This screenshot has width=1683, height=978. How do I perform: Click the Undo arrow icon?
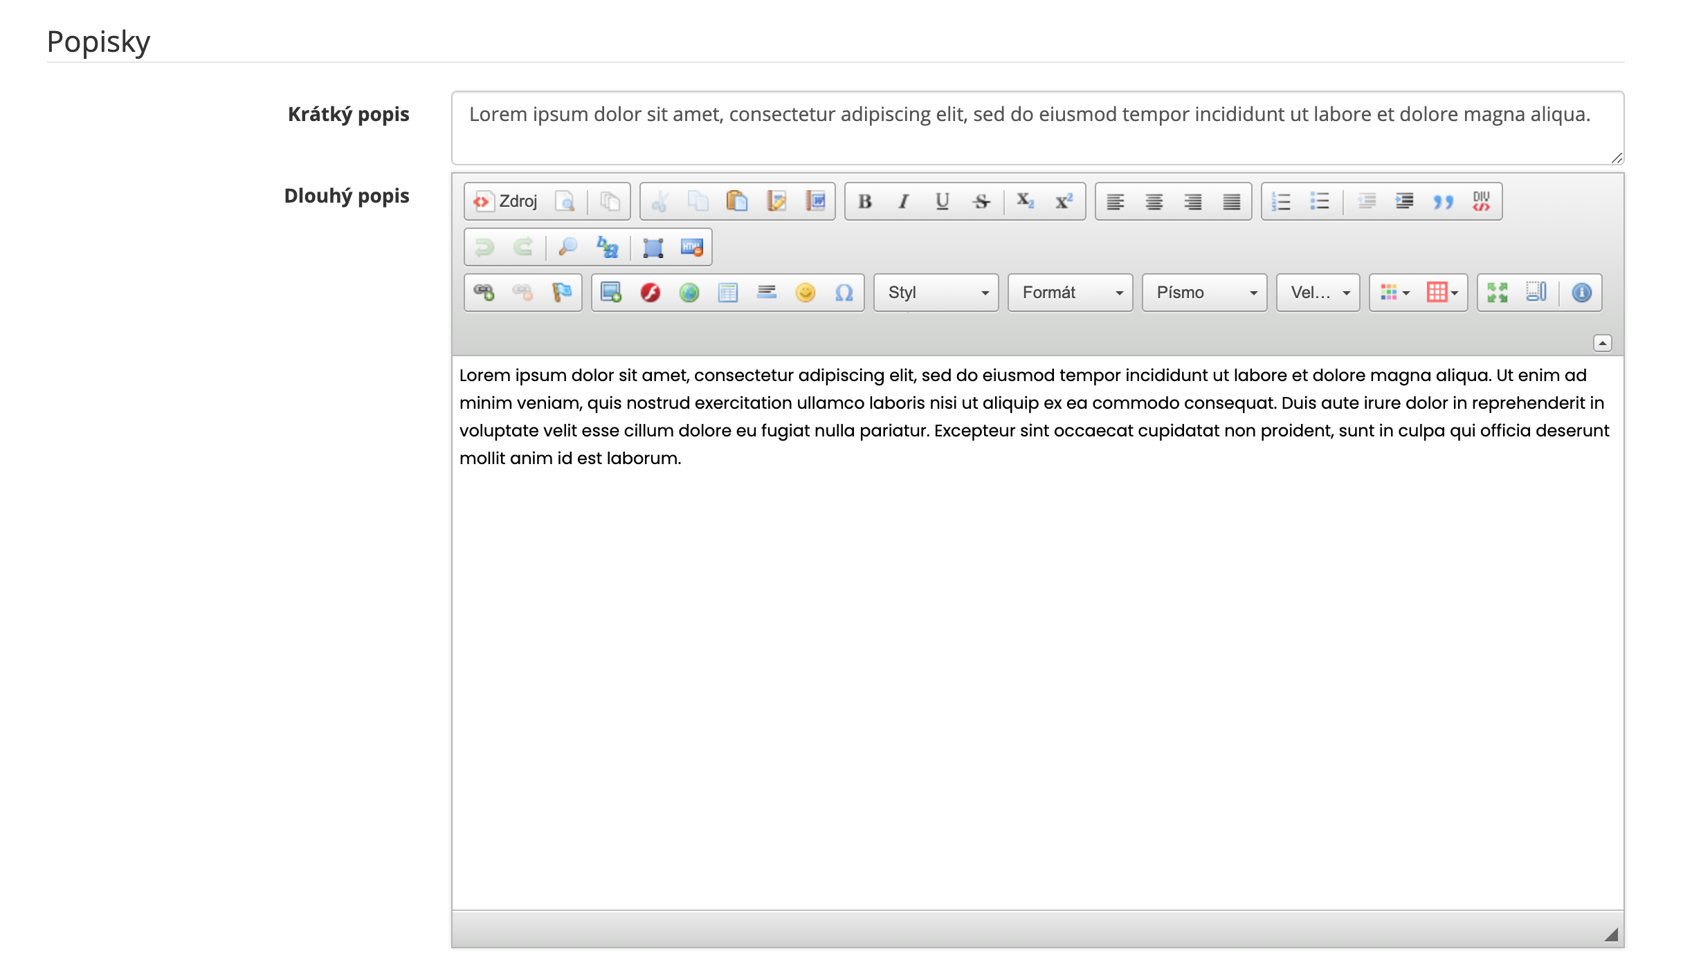coord(484,247)
